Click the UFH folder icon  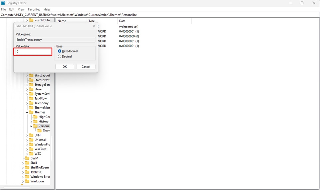coord(31,135)
